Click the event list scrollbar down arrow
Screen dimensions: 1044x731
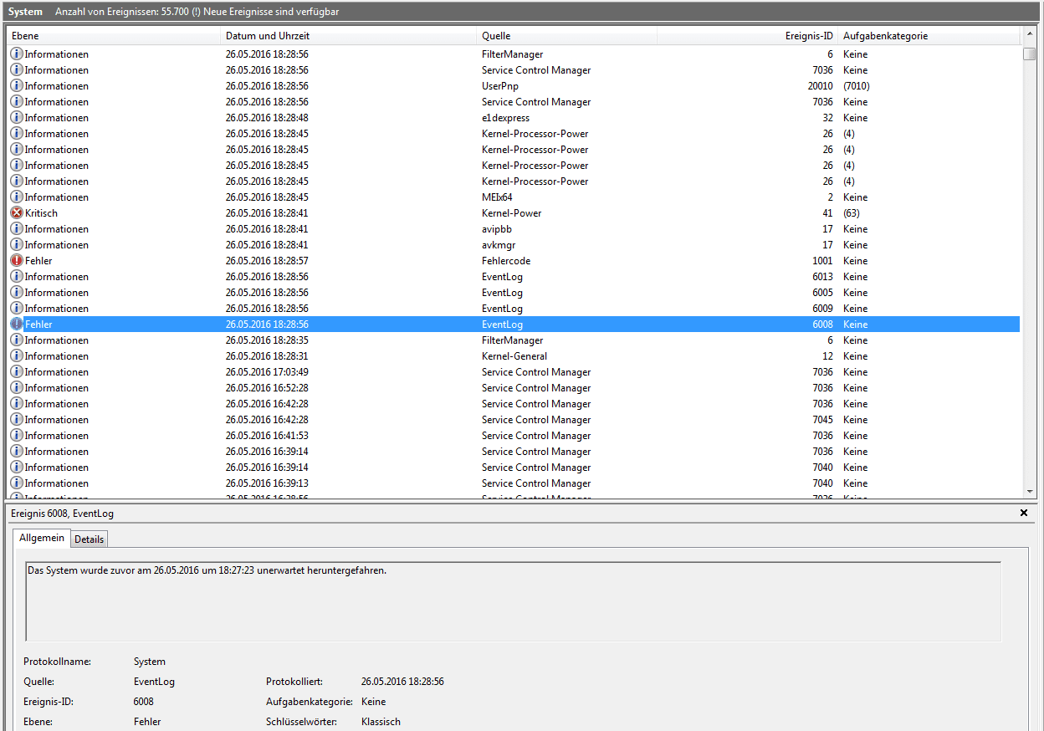[1030, 492]
